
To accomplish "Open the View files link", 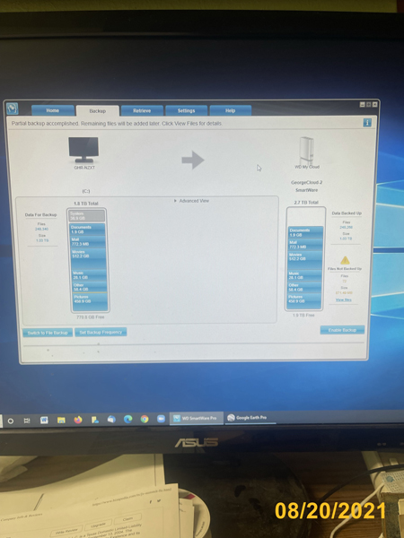I will (x=344, y=299).
